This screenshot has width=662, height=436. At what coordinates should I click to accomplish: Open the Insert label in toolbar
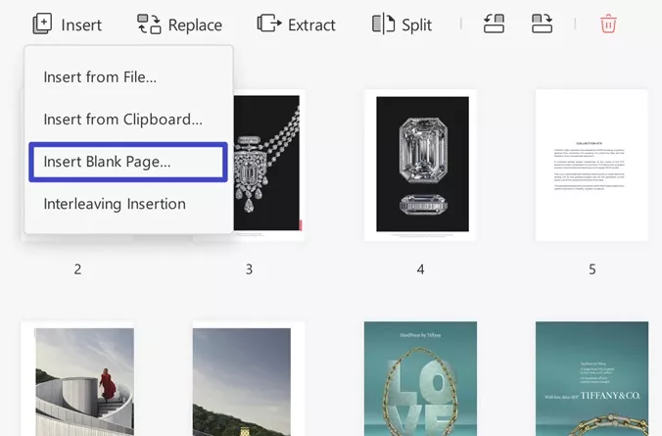81,24
